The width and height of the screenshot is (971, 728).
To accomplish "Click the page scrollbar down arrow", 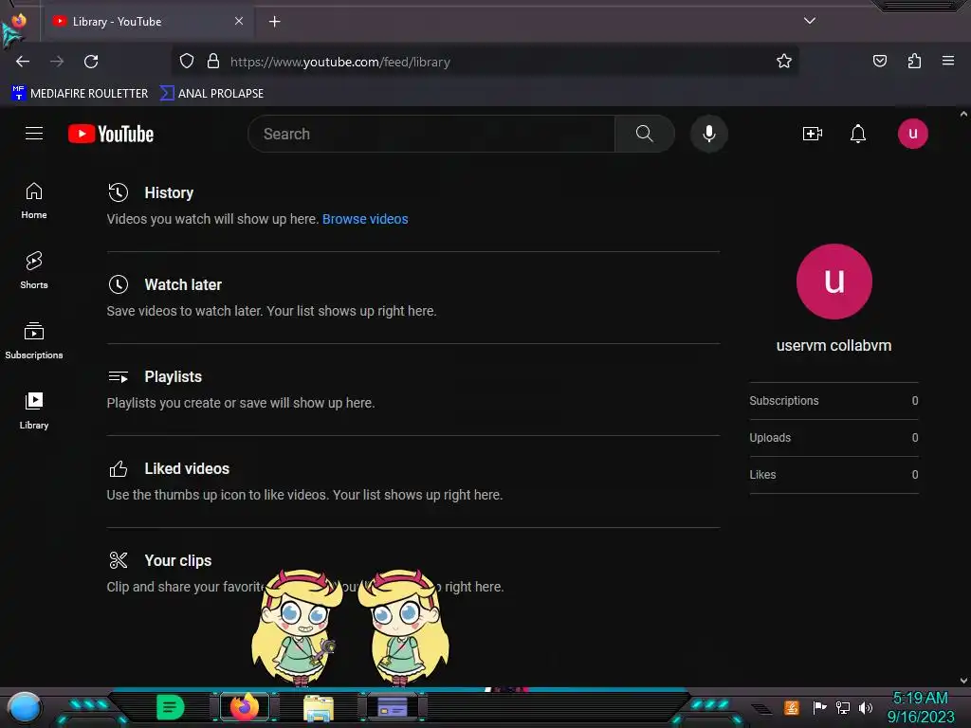I will 963,681.
